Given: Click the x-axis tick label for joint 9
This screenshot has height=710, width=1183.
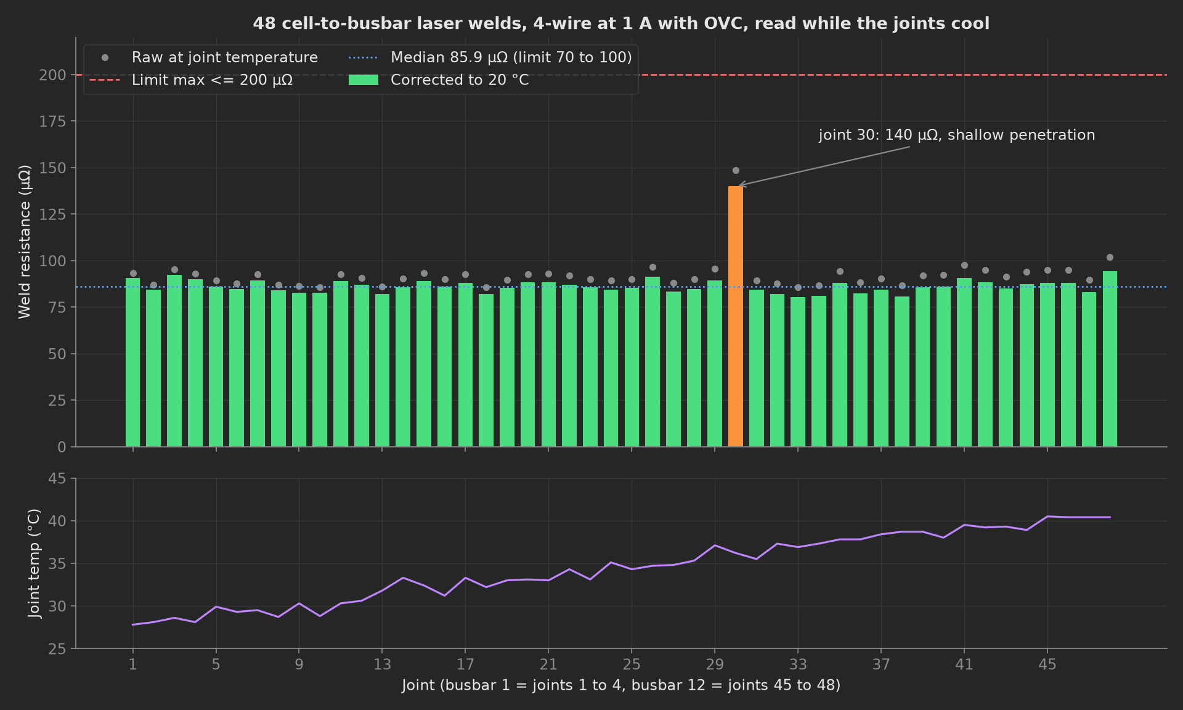Looking at the screenshot, I should [299, 664].
